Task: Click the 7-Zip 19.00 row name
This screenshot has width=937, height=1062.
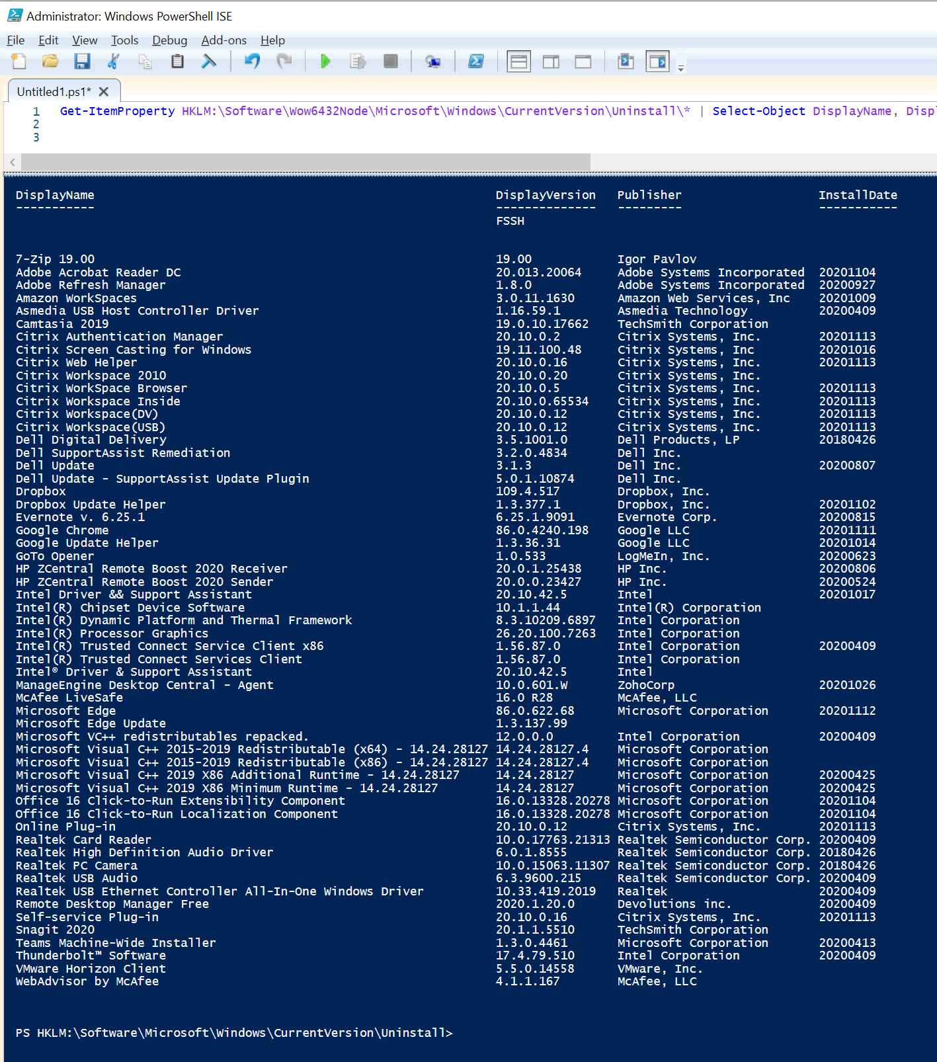Action: tap(55, 259)
